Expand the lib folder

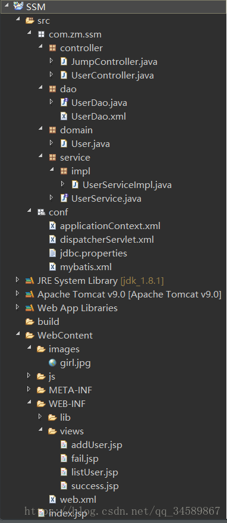[40, 417]
